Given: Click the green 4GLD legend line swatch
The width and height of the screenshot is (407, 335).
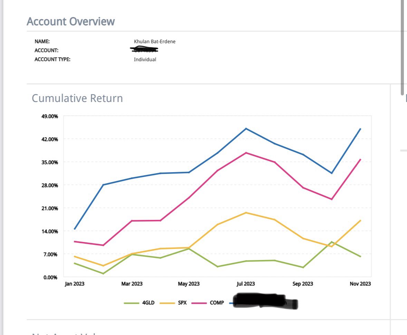Looking at the screenshot, I should point(131,303).
